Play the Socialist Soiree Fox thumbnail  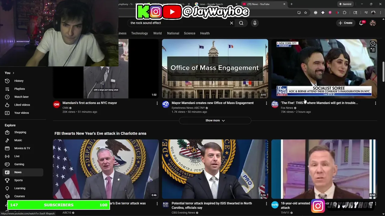[x=324, y=69]
